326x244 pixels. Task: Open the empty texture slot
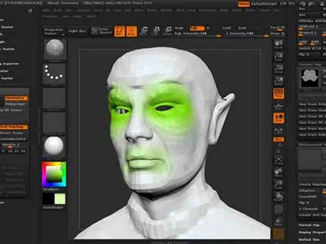coord(54,122)
